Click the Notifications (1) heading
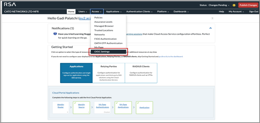Image resolution: width=260 pixels, height=123 pixels. pos(63,28)
